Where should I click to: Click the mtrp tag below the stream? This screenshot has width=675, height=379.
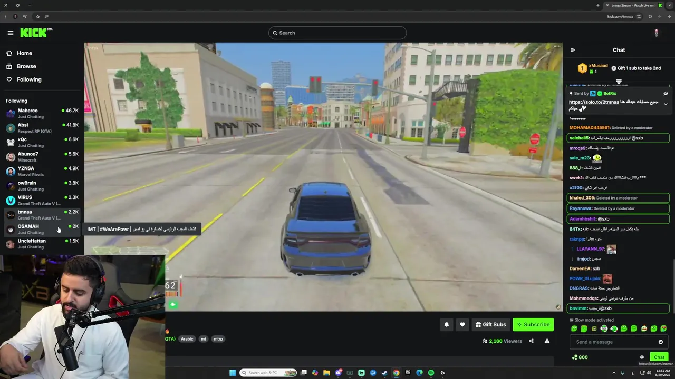tap(218, 339)
